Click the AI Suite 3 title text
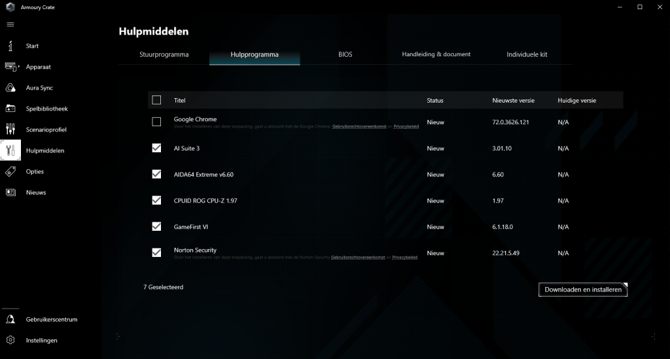Image resolution: width=670 pixels, height=359 pixels. click(x=186, y=148)
